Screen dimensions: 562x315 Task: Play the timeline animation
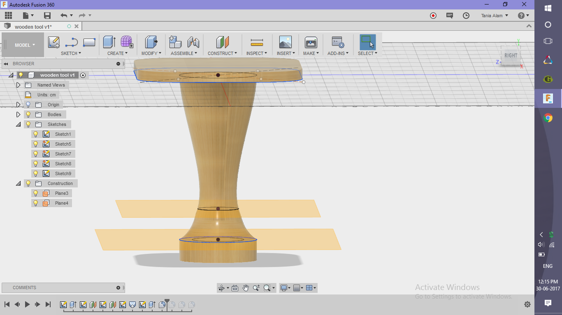click(28, 304)
